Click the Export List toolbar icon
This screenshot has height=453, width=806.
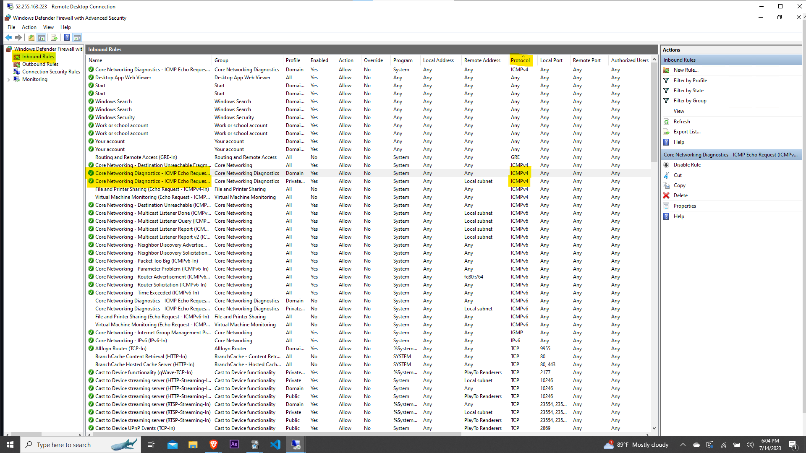54,38
